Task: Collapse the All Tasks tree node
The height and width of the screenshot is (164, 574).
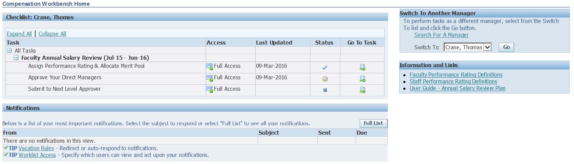Action: [x=9, y=51]
